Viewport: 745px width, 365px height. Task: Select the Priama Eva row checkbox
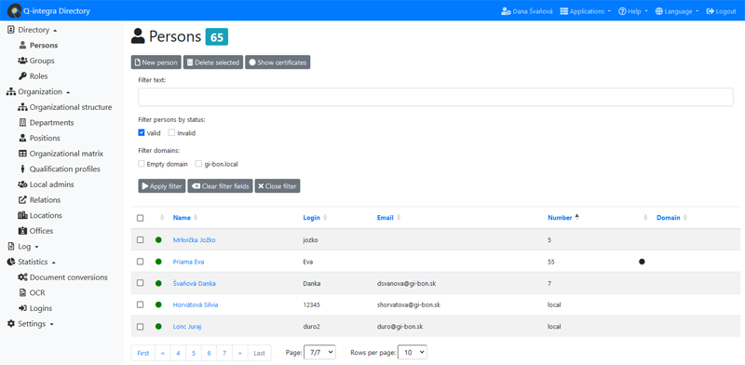141,262
